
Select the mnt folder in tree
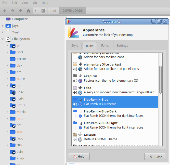click(x=20, y=119)
